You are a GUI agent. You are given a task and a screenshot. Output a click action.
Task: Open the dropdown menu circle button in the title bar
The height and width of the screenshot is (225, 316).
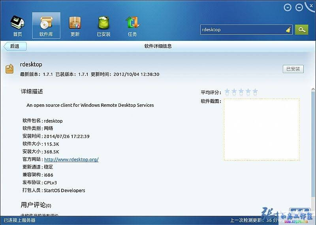point(288,8)
